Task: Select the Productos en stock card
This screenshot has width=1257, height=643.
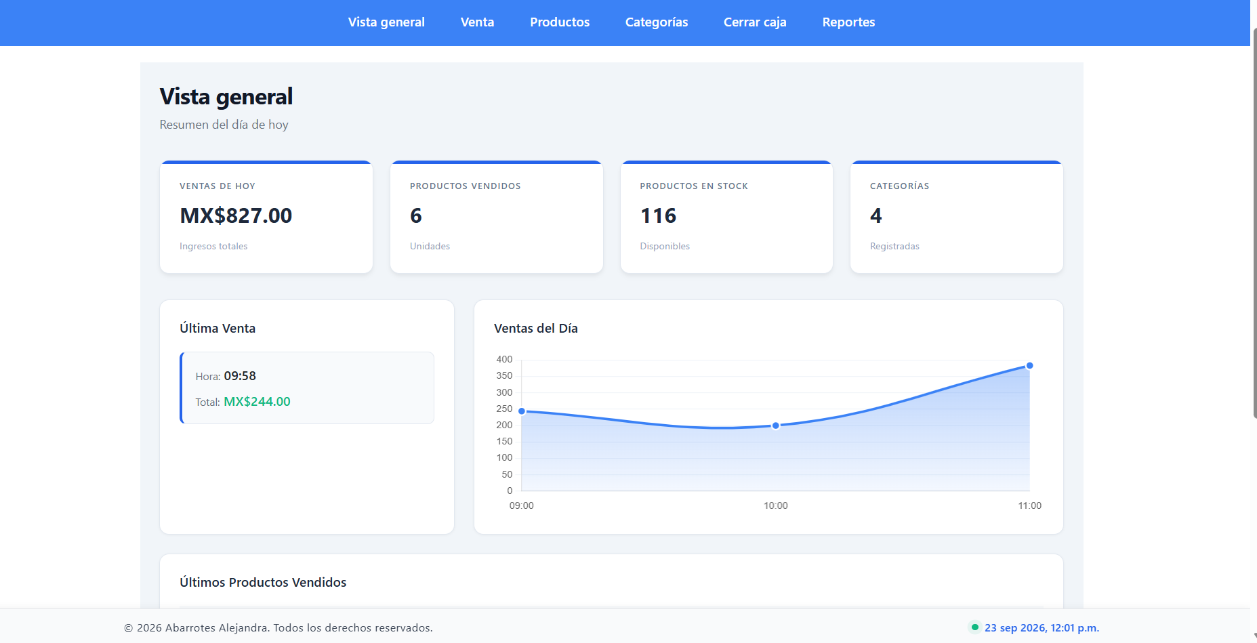Action: click(x=726, y=217)
